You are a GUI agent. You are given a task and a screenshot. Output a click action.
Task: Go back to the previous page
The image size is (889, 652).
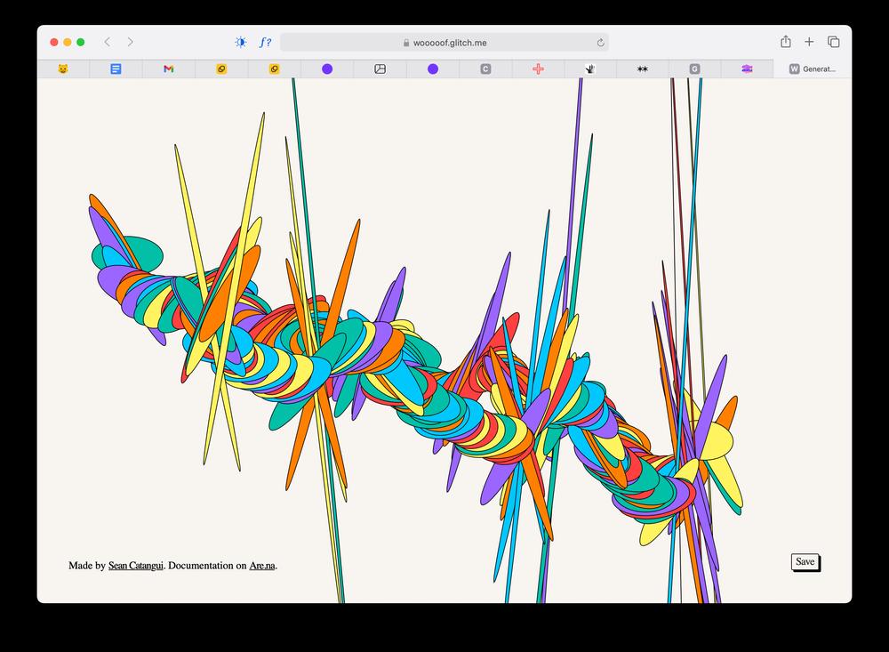tap(108, 42)
